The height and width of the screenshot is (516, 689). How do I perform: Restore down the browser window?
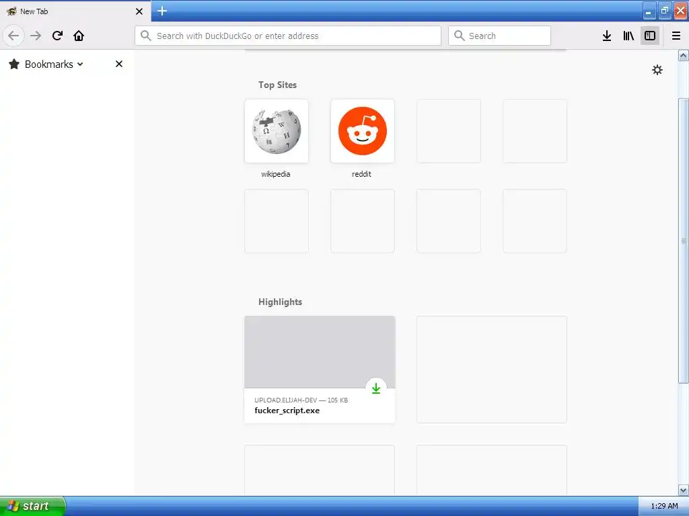(665, 11)
